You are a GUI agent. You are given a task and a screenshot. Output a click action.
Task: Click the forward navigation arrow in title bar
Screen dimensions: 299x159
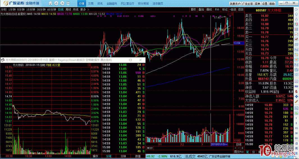[x=63, y=3]
